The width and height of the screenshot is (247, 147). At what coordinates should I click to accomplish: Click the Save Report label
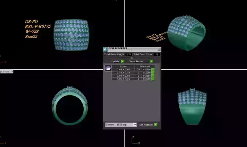136,61
